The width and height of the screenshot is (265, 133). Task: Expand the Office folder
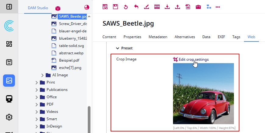tap(37, 97)
